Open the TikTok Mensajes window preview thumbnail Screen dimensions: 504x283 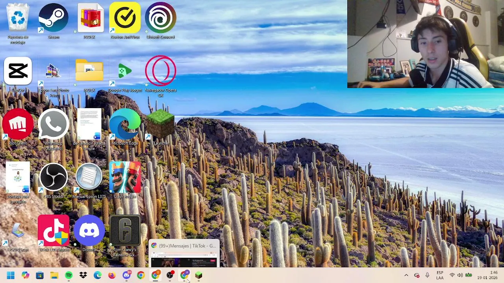click(184, 260)
